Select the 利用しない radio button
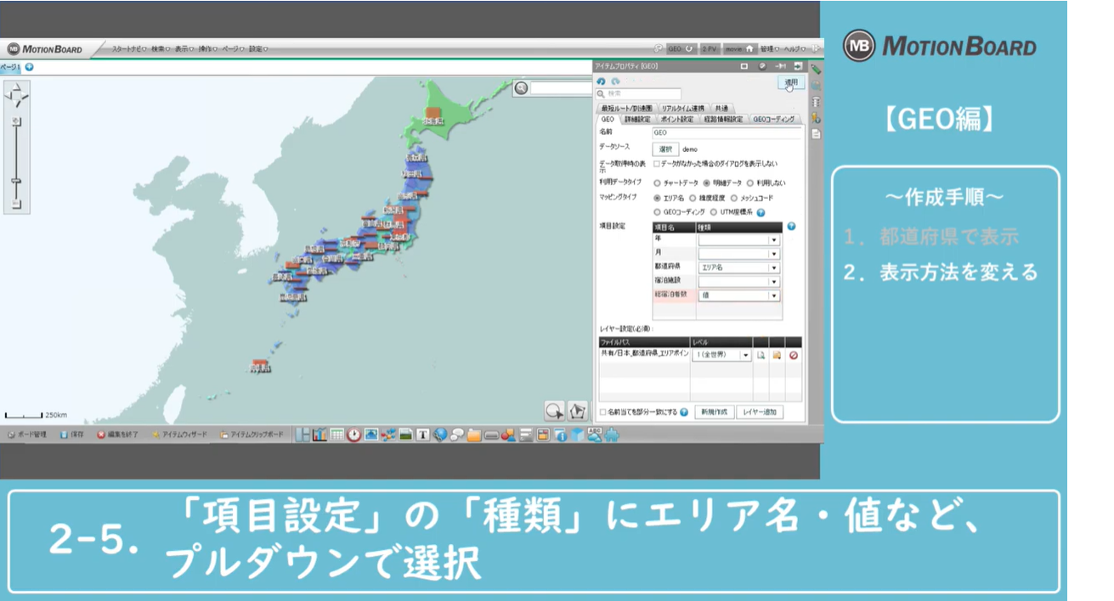Screen dimensions: 1114x601 (750, 183)
